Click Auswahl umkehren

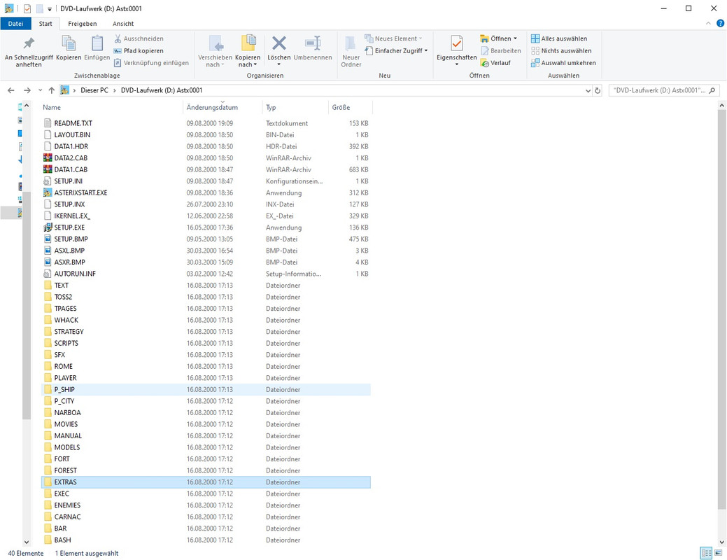click(x=563, y=62)
